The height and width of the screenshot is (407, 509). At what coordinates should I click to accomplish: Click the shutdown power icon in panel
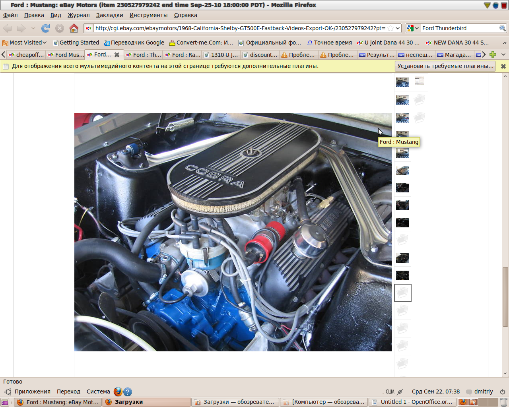[503, 391]
